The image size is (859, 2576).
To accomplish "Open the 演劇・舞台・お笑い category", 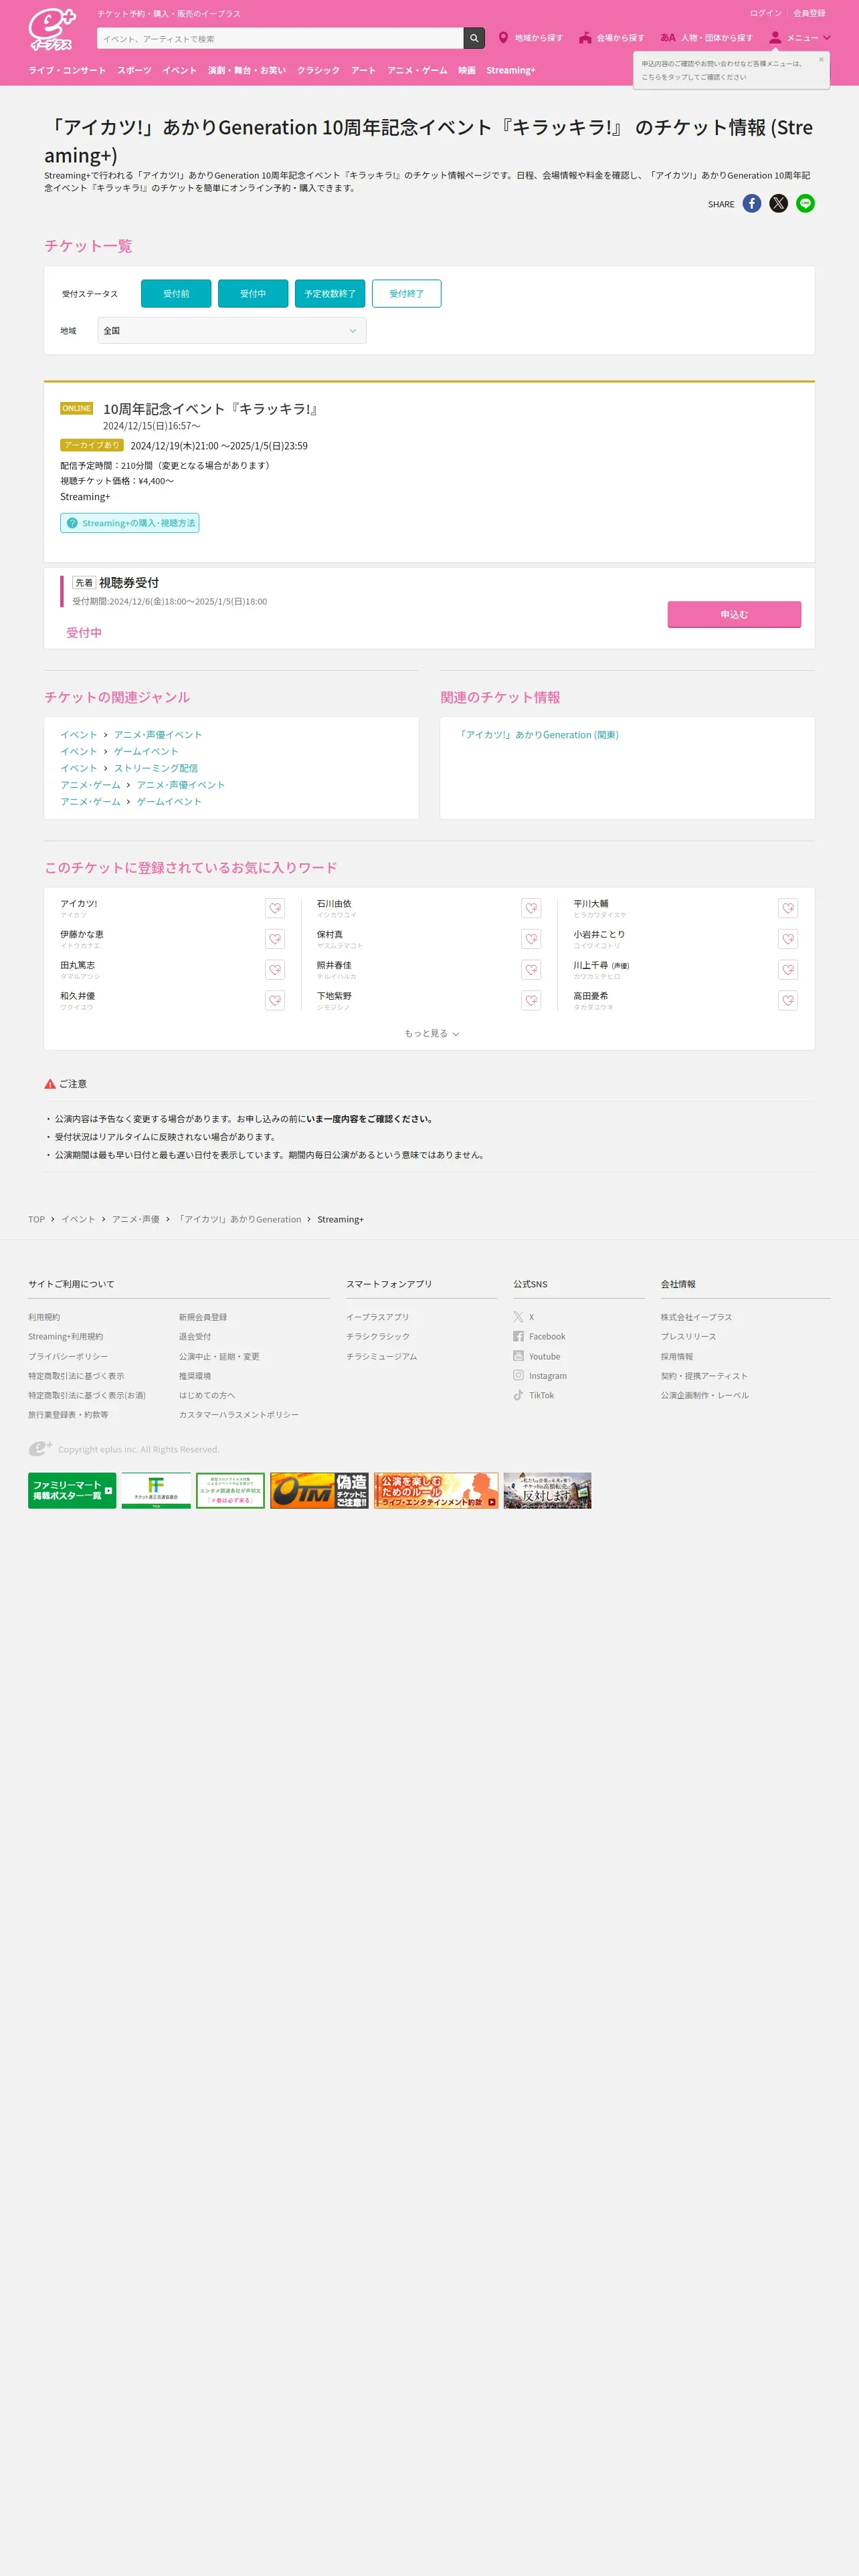I will click(247, 71).
